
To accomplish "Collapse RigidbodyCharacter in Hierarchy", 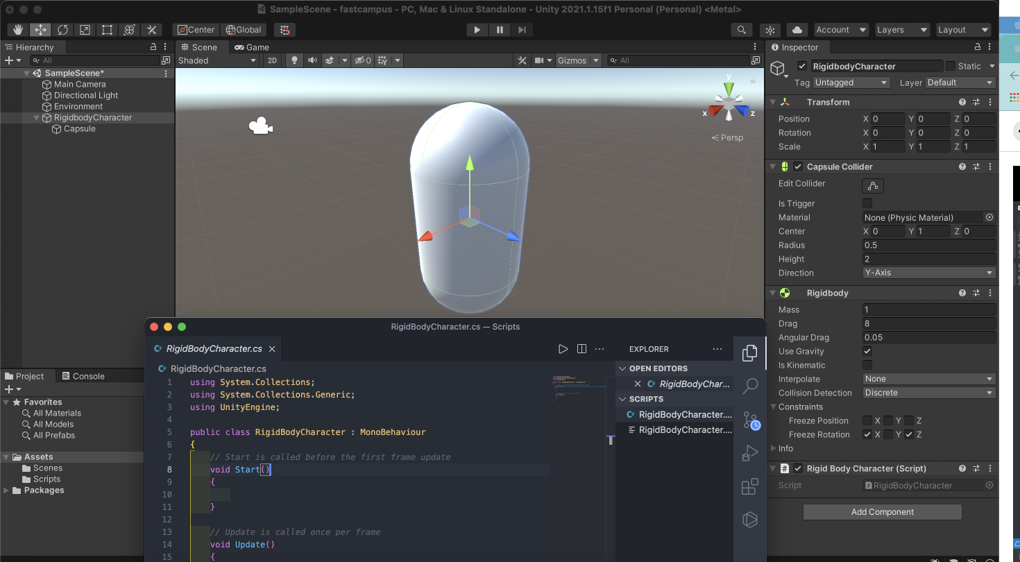I will (x=37, y=118).
